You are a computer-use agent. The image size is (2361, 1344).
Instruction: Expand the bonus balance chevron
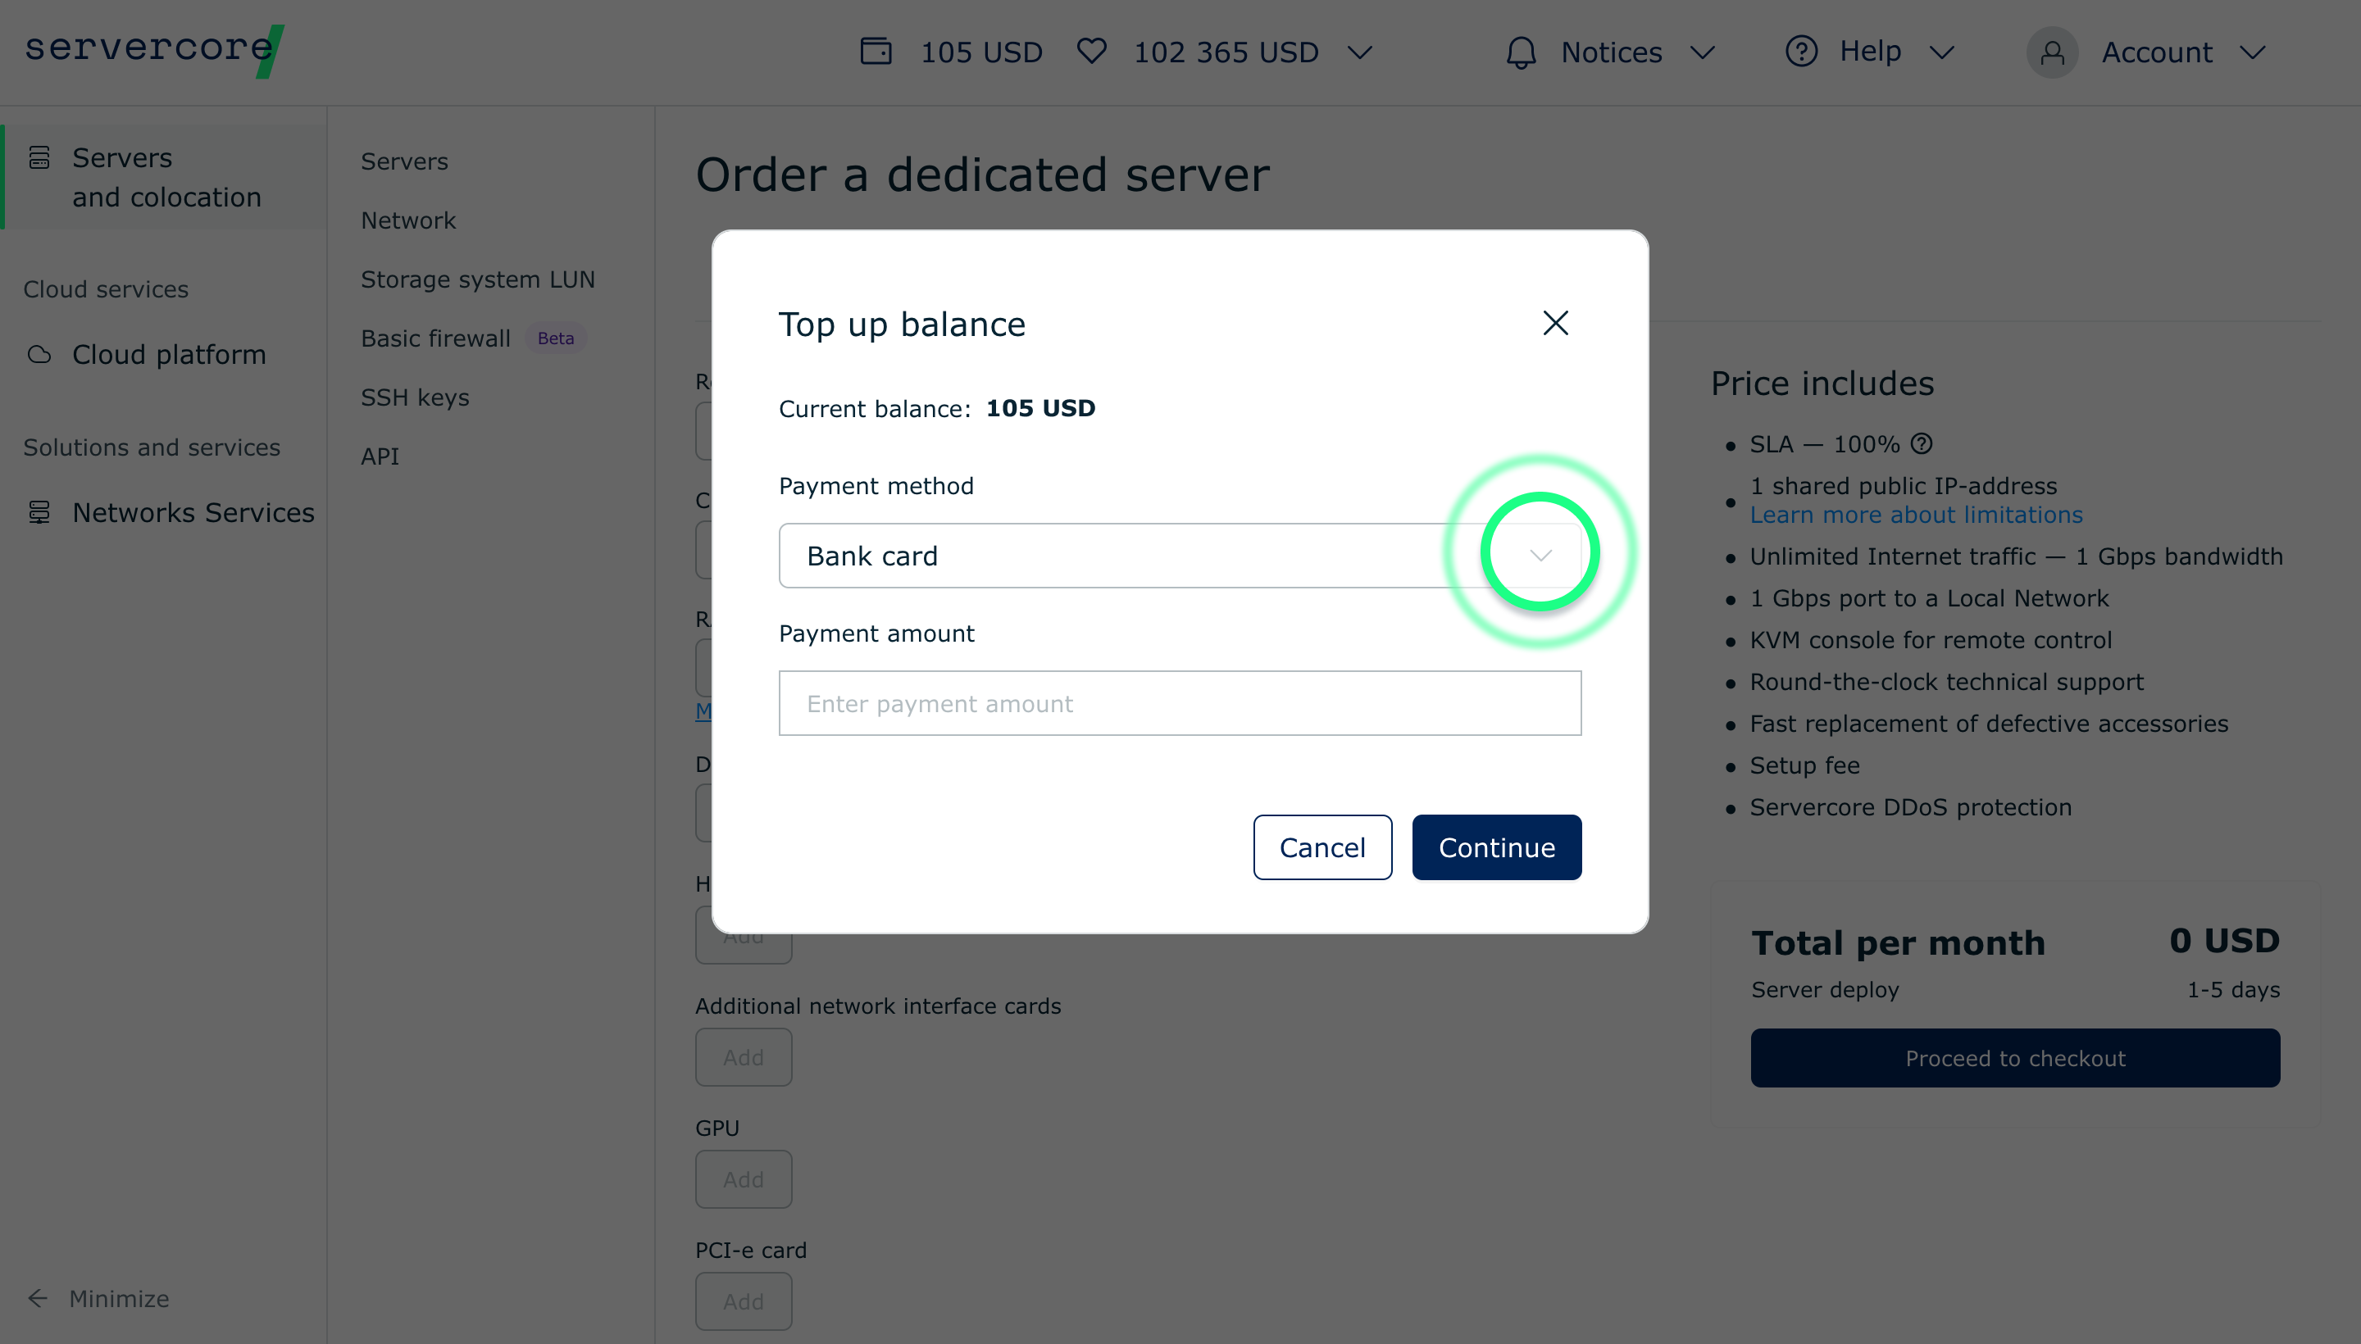tap(1359, 52)
